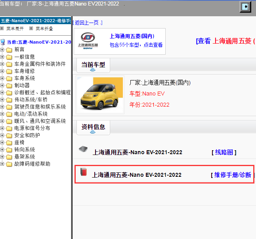256x239 pixels.
Task: Click the folder icon beside 电源和信号分布
Action: click(x=9, y=128)
